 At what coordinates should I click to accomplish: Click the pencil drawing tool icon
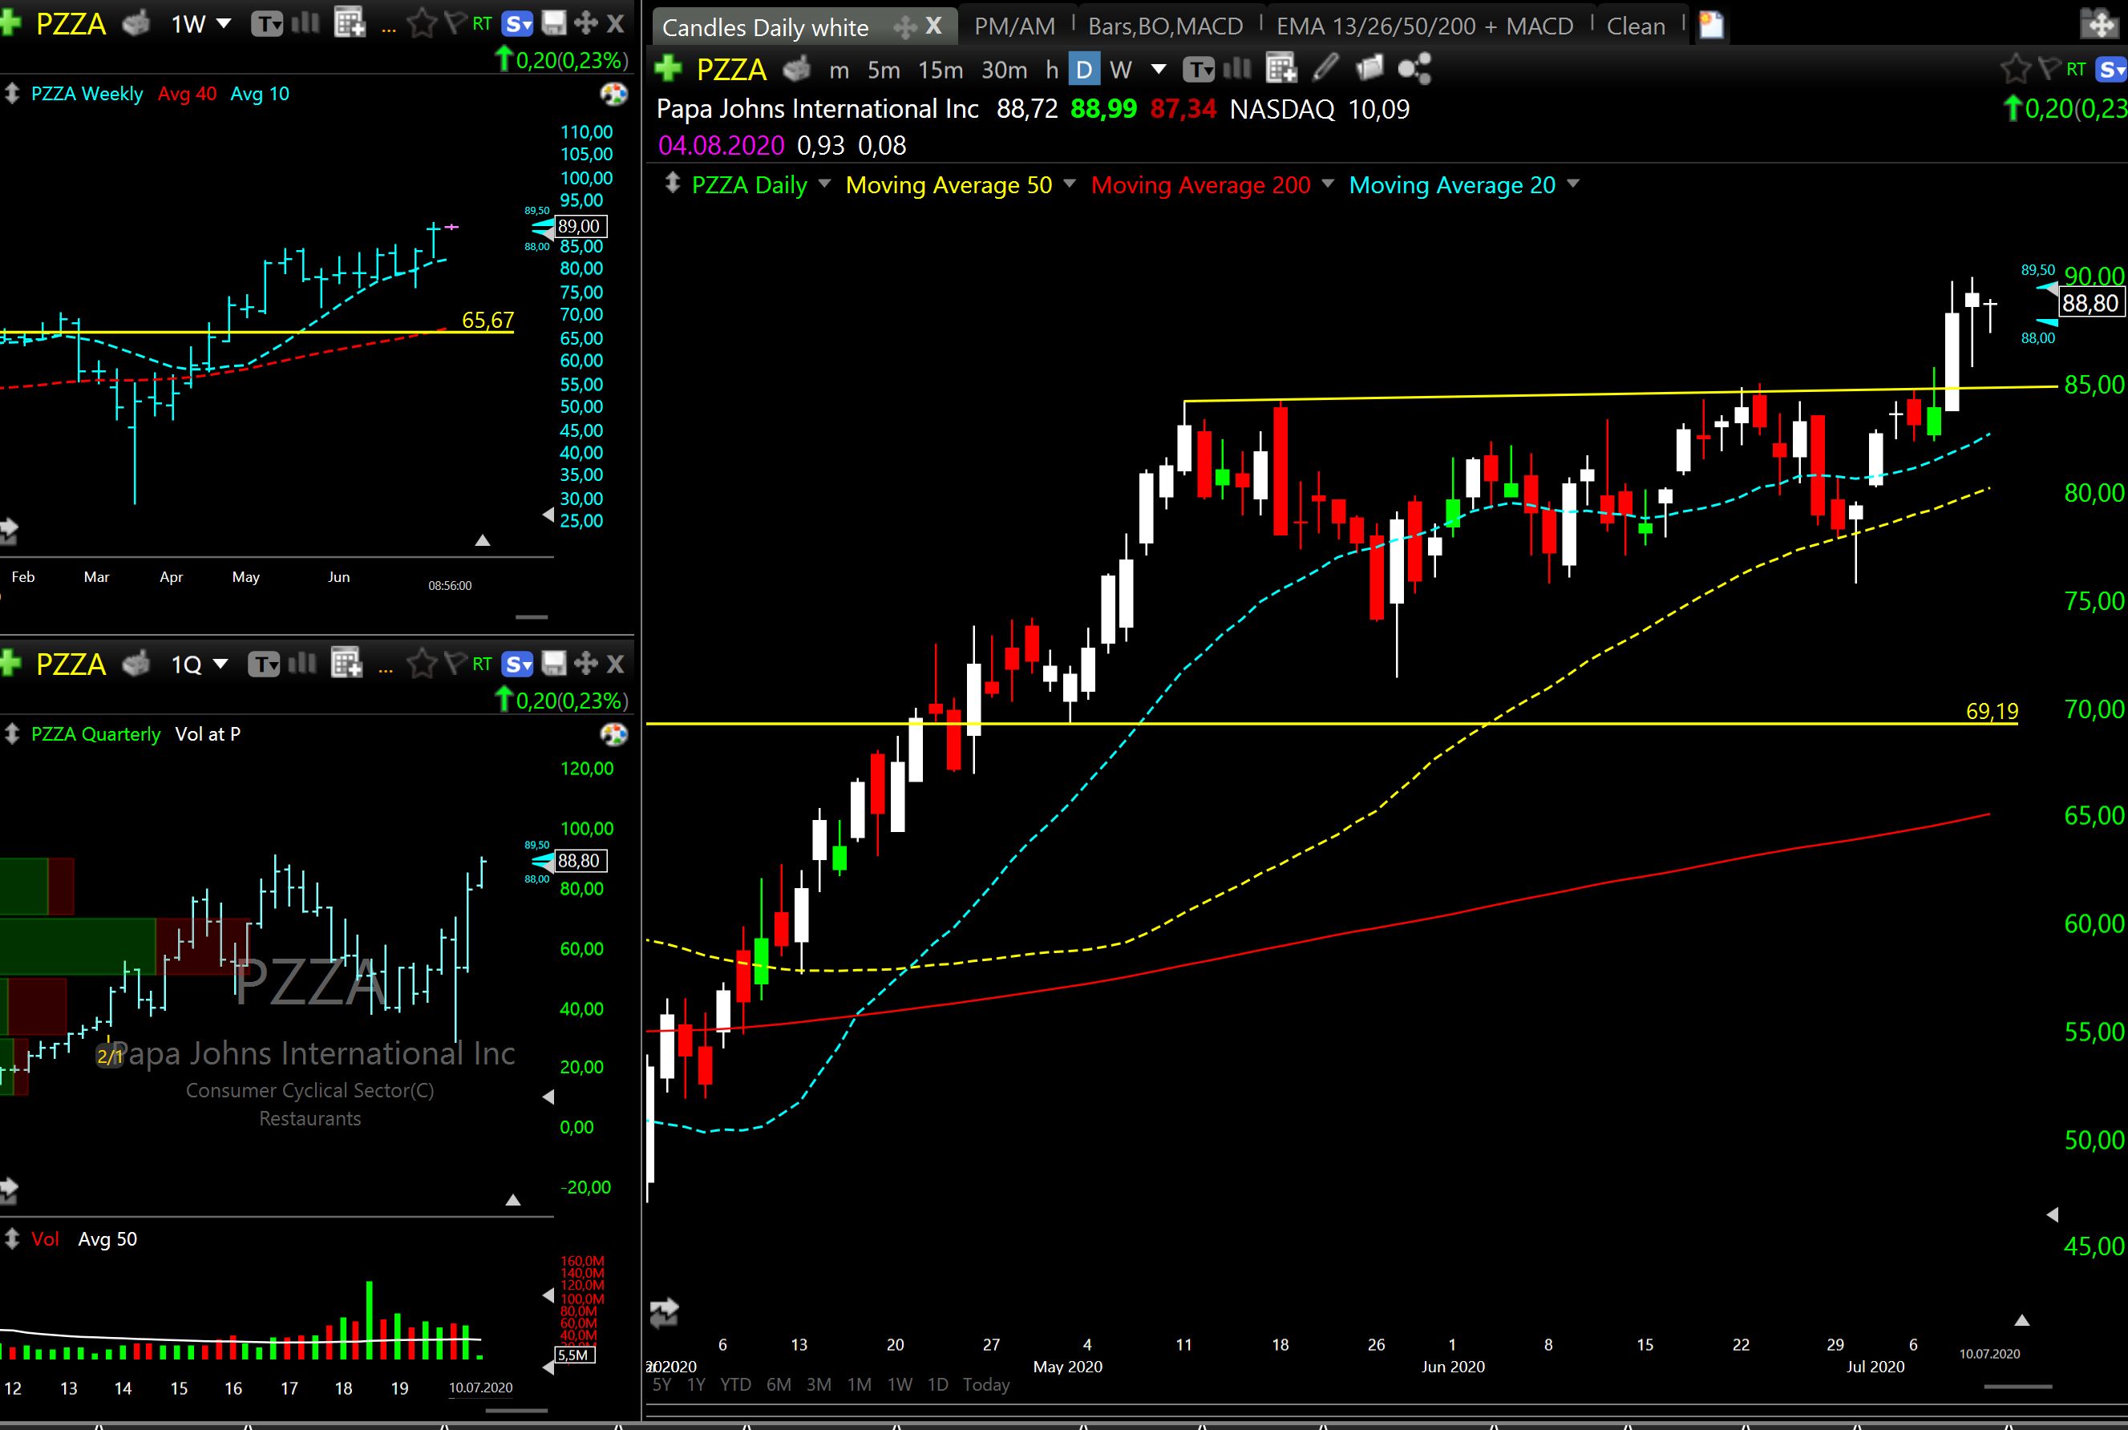click(1325, 67)
